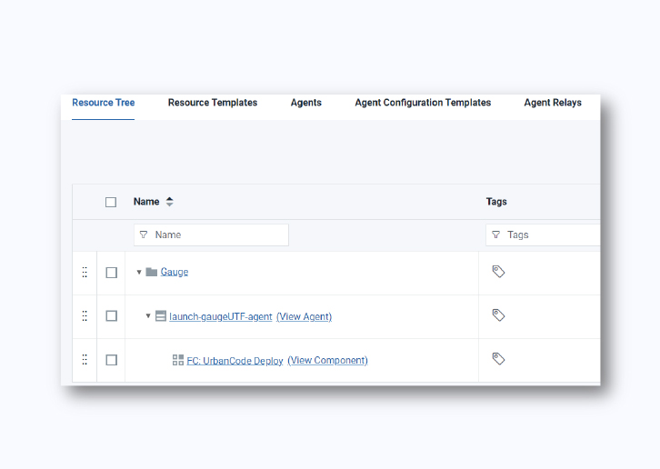
Task: Click the drag handle on Gauge row
Action: point(85,272)
